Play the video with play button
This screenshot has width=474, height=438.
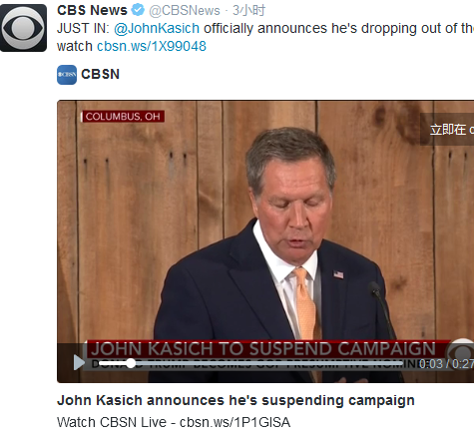pos(79,362)
